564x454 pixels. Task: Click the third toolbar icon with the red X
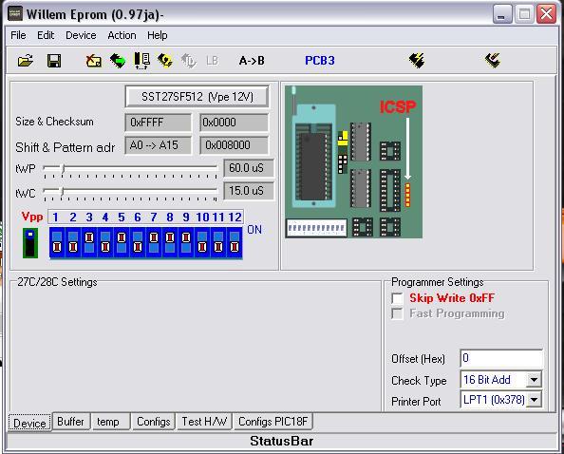coord(93,61)
